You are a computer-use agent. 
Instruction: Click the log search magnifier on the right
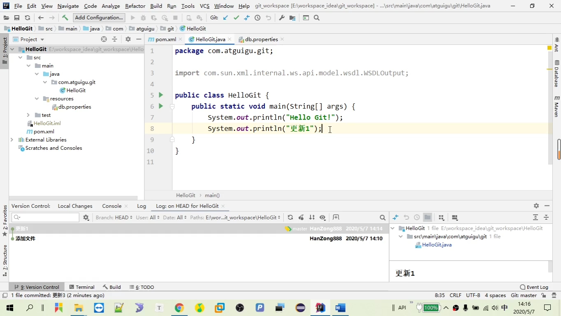382,218
